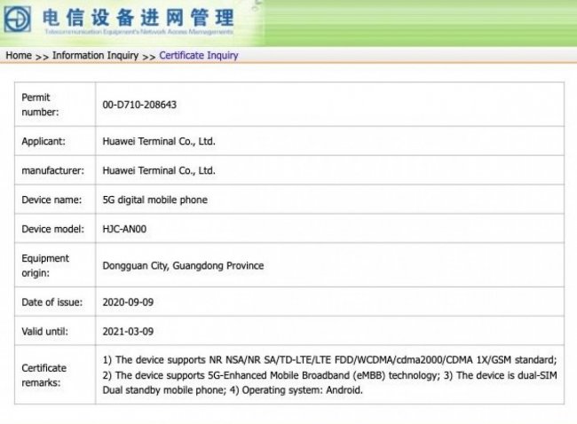Click valid until date 2021-03-09
Screen dimensions: 577x424
(x=130, y=332)
